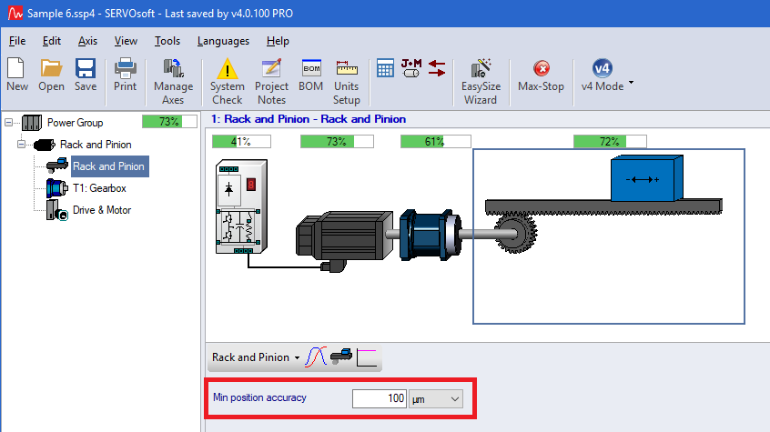Image resolution: width=770 pixels, height=432 pixels.
Task: Open the Axis menu
Action: coord(87,41)
